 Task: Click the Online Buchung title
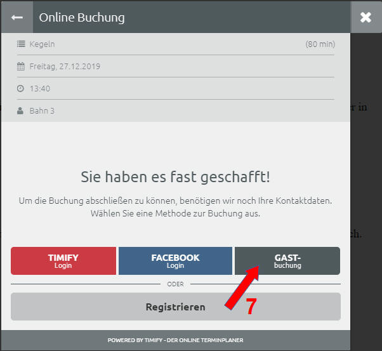click(82, 18)
